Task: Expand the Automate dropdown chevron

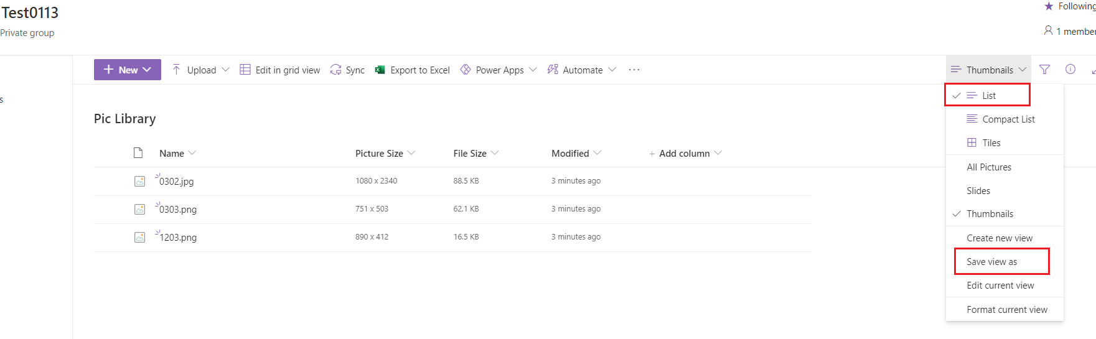Action: pos(612,70)
